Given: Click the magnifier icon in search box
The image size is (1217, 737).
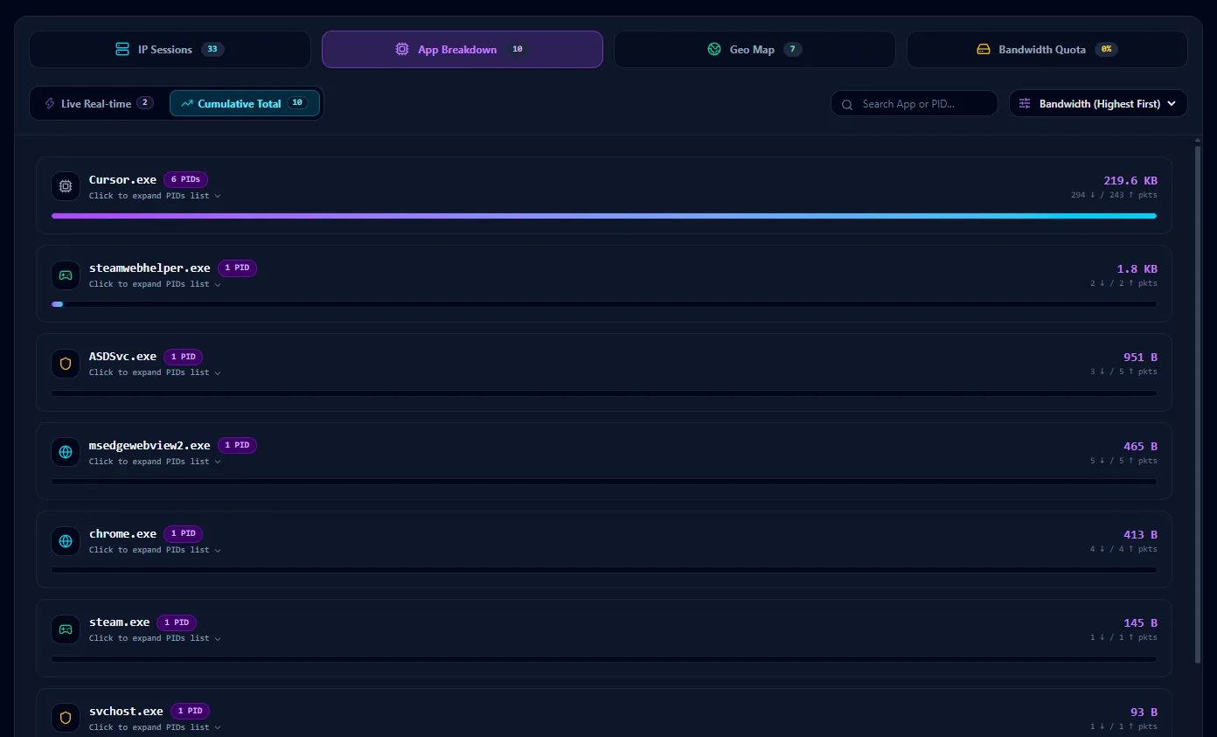Looking at the screenshot, I should tap(847, 104).
